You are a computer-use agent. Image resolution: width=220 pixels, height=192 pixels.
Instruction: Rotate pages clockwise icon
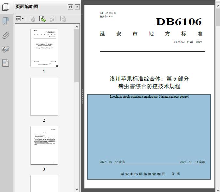coord(63,19)
